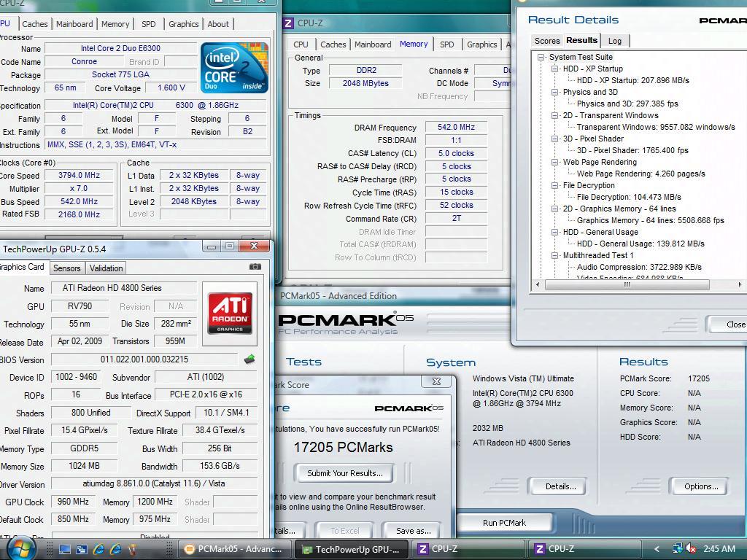
Task: Switch to TechPowerUp GPU-Z taskbar button
Action: point(351,549)
